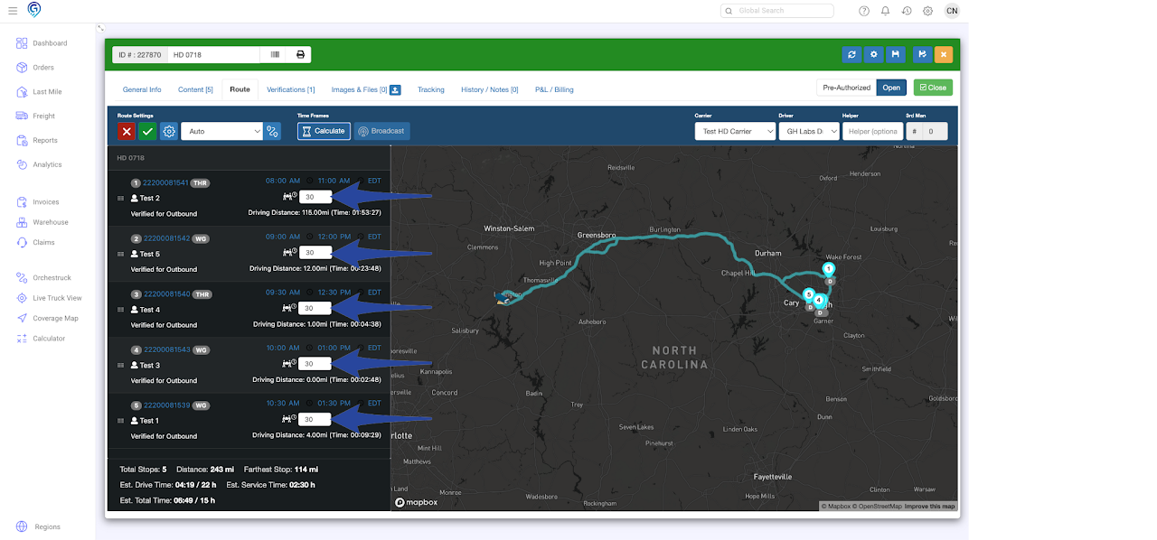Switch to the Tracking tab
1157x540 pixels.
[x=431, y=89]
